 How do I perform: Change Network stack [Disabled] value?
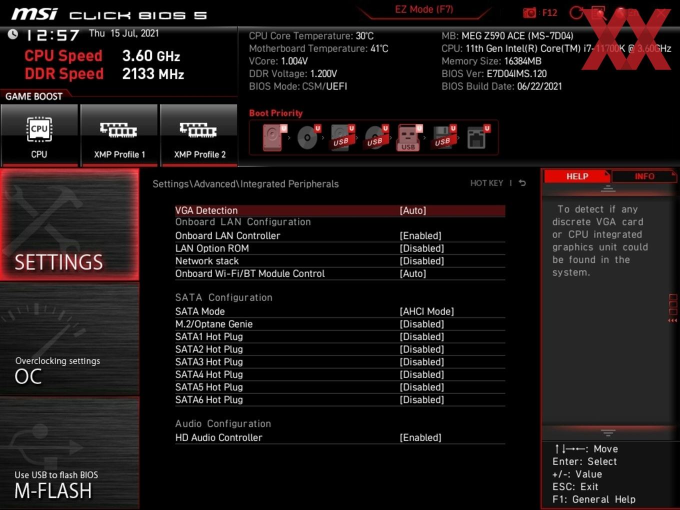click(x=422, y=261)
